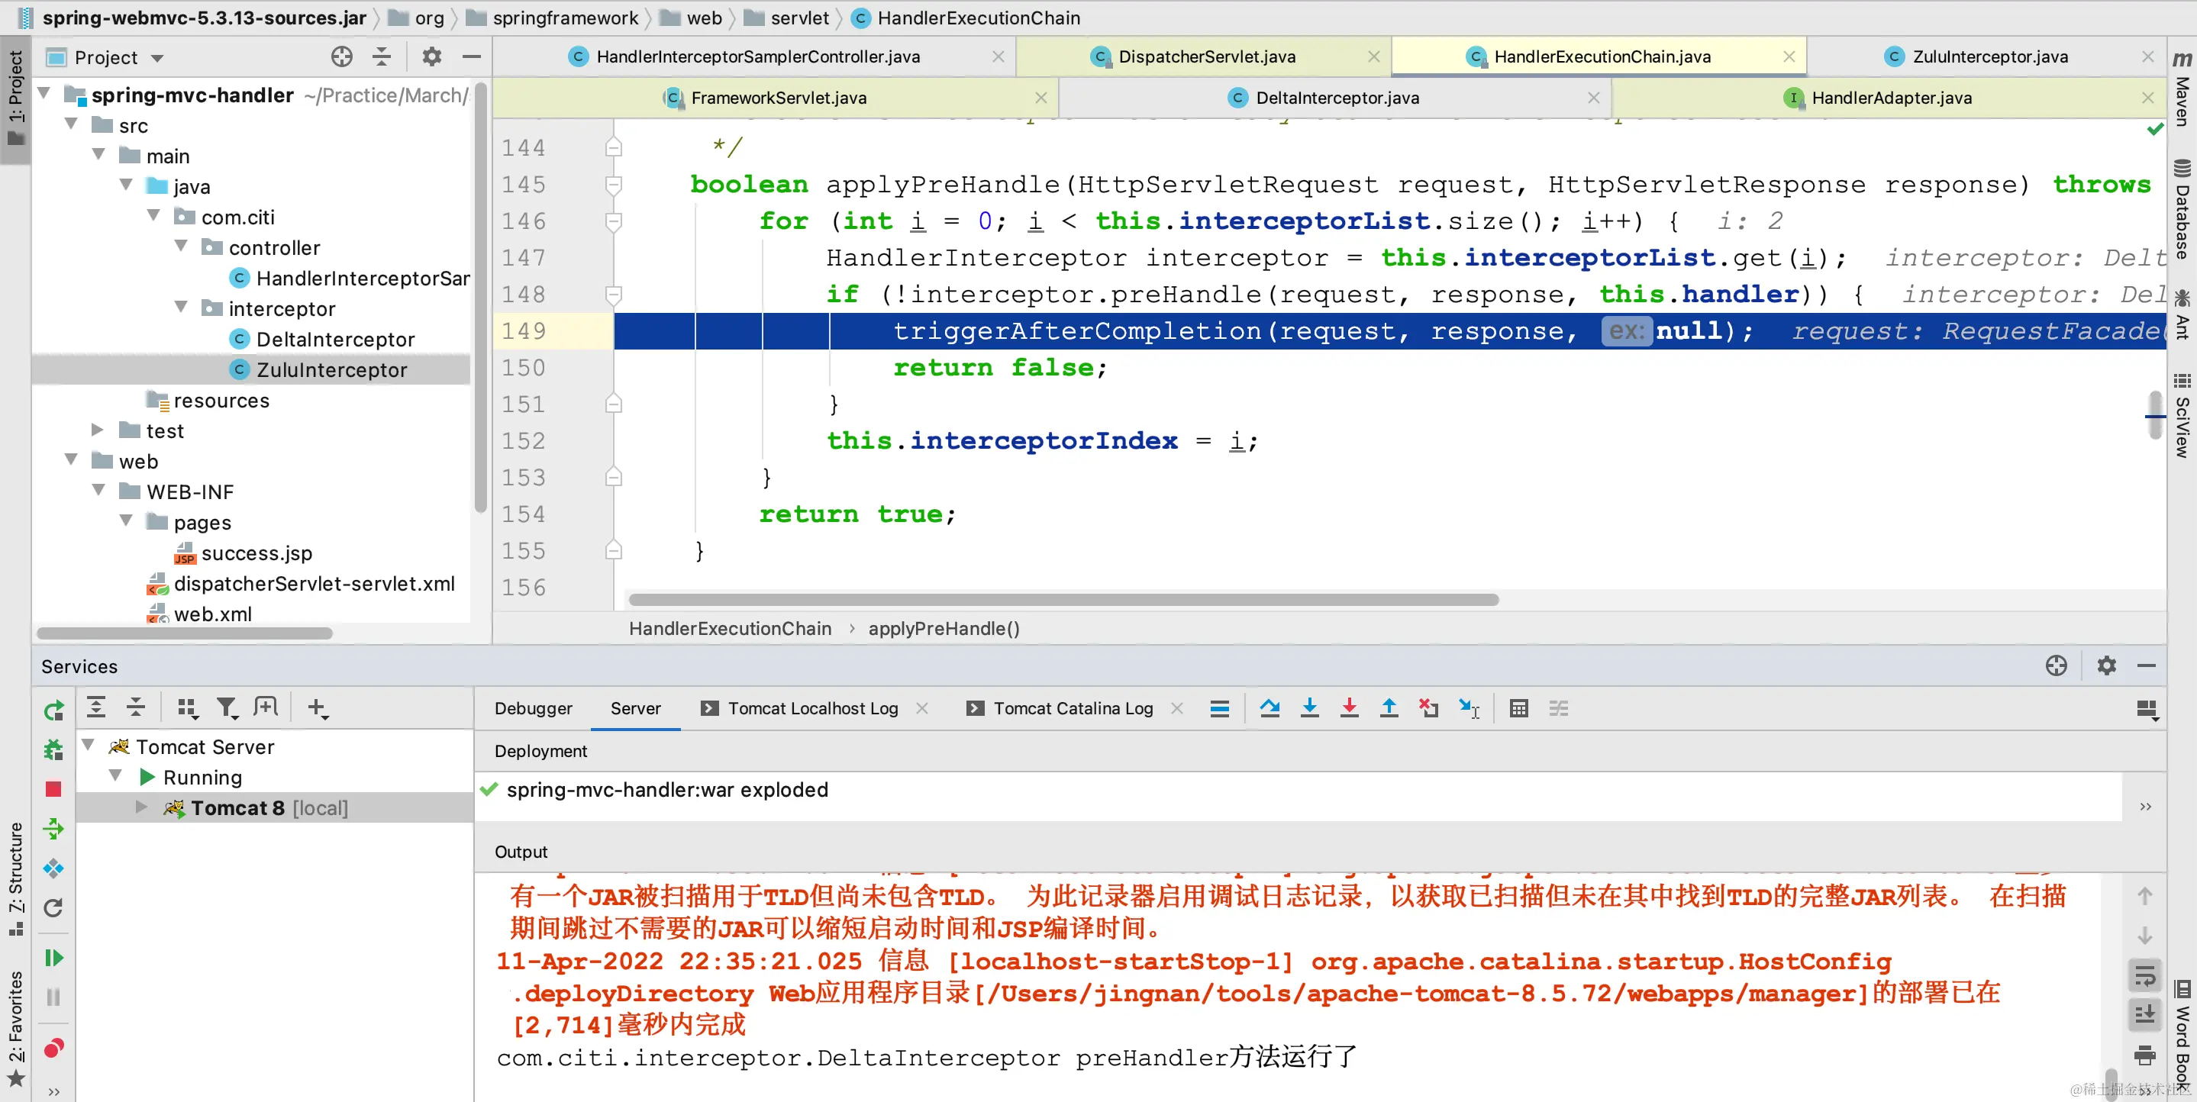Click the down arrow in Output console gutter
The image size is (2197, 1102).
pyautogui.click(x=2144, y=936)
